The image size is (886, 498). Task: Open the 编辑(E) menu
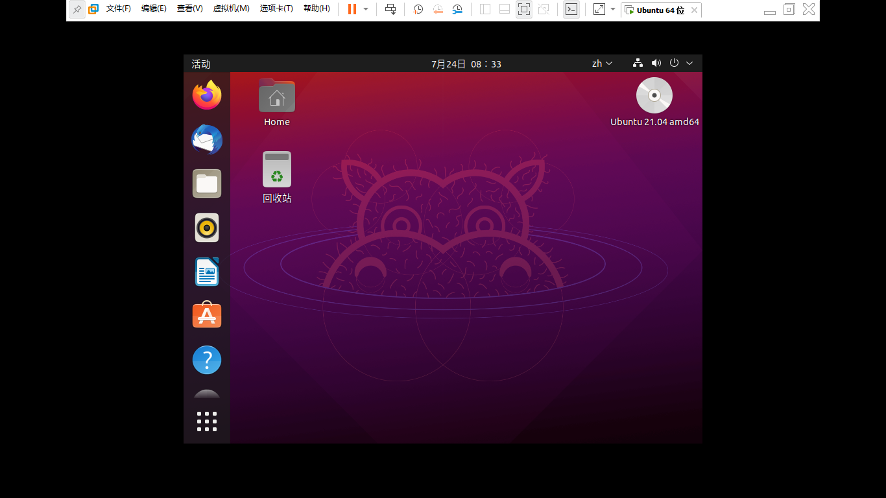point(154,9)
